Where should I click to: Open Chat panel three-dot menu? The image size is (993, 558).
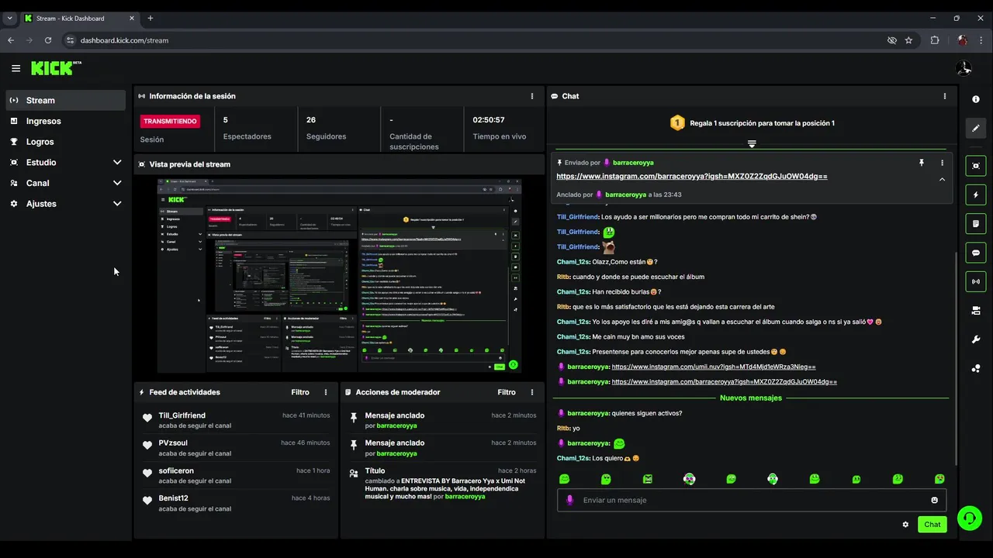click(944, 96)
